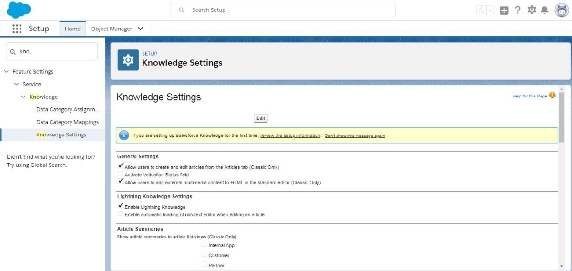The width and height of the screenshot is (572, 271).
Task: Switch to the Object Manager tab
Action: pos(112,29)
